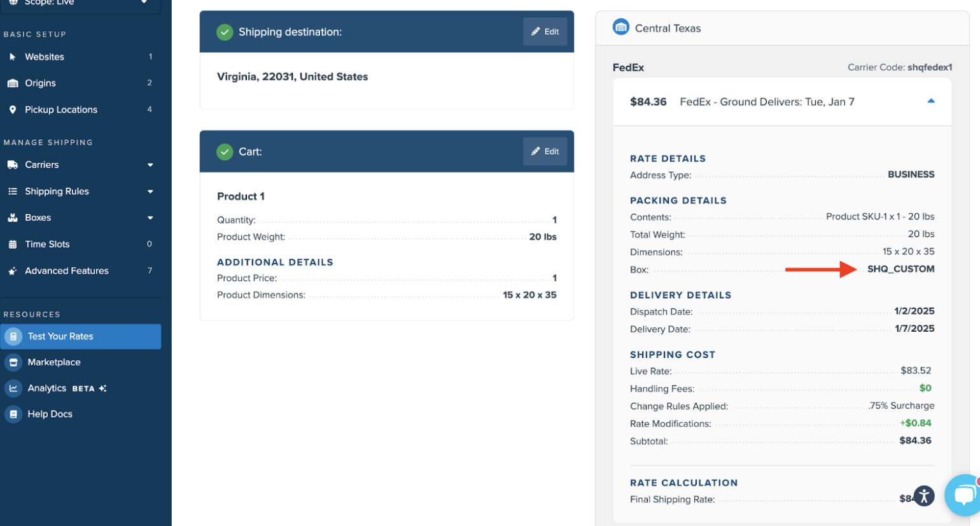The height and width of the screenshot is (526, 980).
Task: Click the Shipping destination green checkmark
Action: [x=225, y=32]
